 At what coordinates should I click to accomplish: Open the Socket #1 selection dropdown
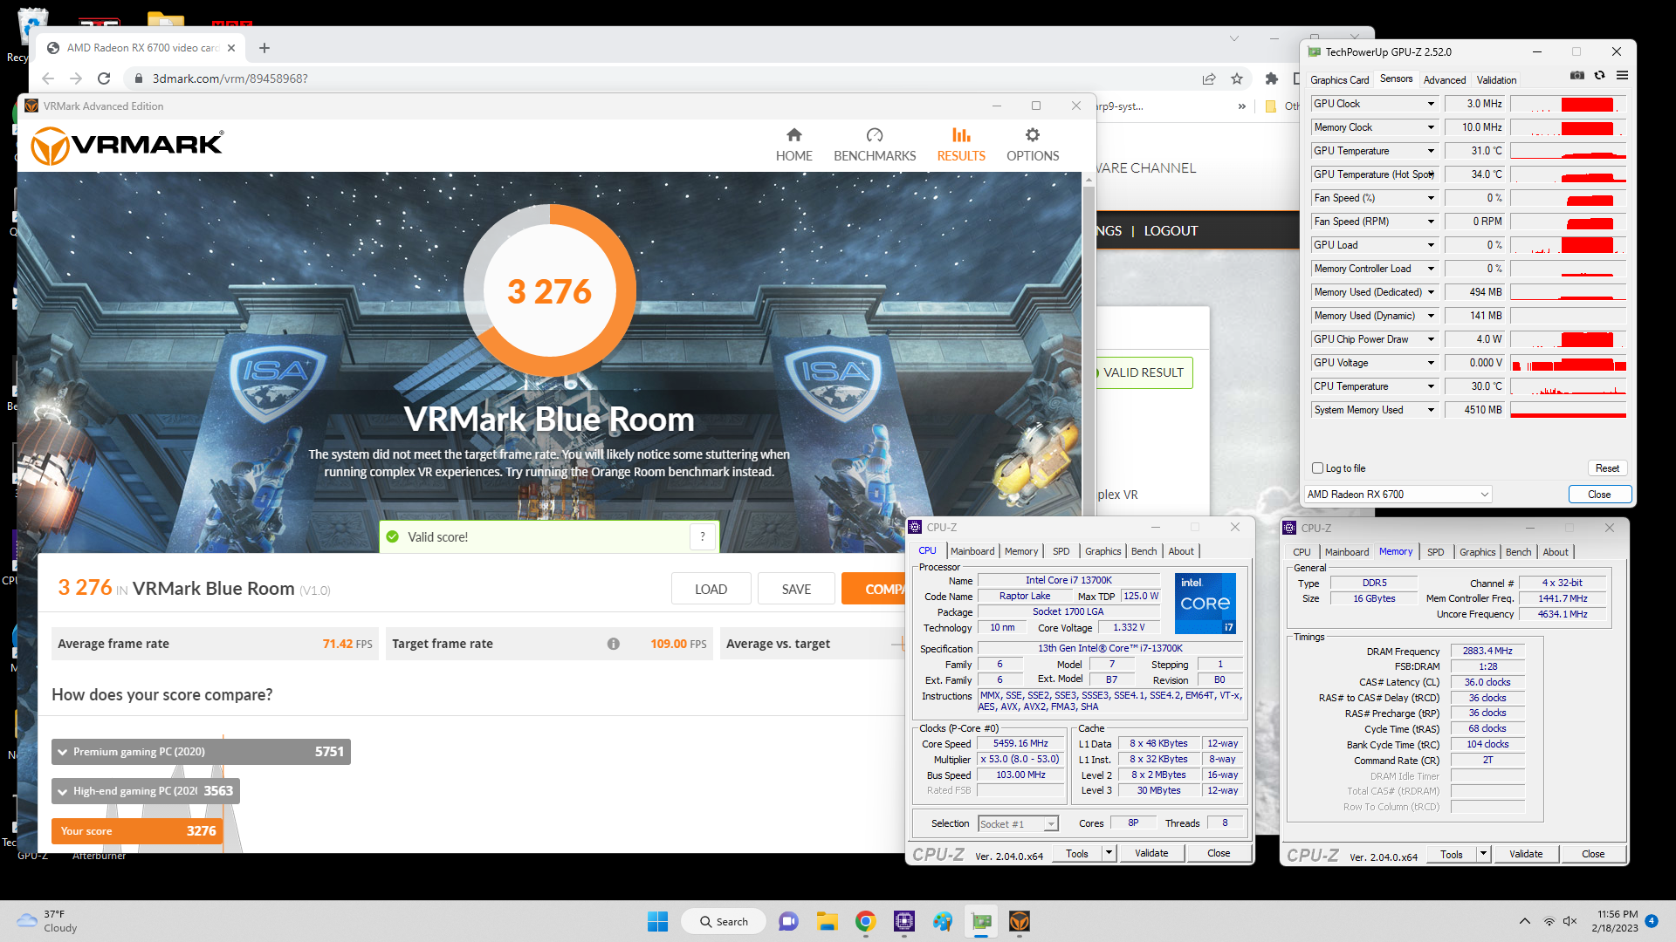pyautogui.click(x=1018, y=823)
